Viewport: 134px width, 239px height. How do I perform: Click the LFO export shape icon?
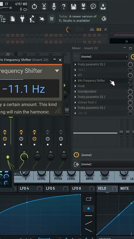point(89,199)
